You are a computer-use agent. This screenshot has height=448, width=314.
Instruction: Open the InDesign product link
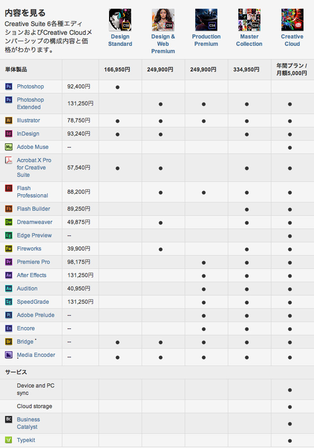coord(28,134)
